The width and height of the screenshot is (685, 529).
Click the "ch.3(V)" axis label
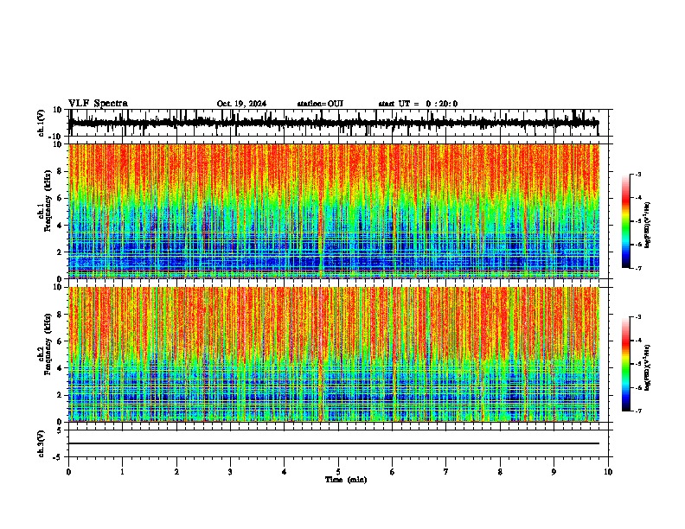tap(42, 443)
